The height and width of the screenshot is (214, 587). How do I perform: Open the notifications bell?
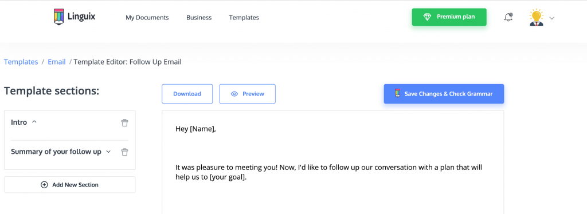point(508,17)
